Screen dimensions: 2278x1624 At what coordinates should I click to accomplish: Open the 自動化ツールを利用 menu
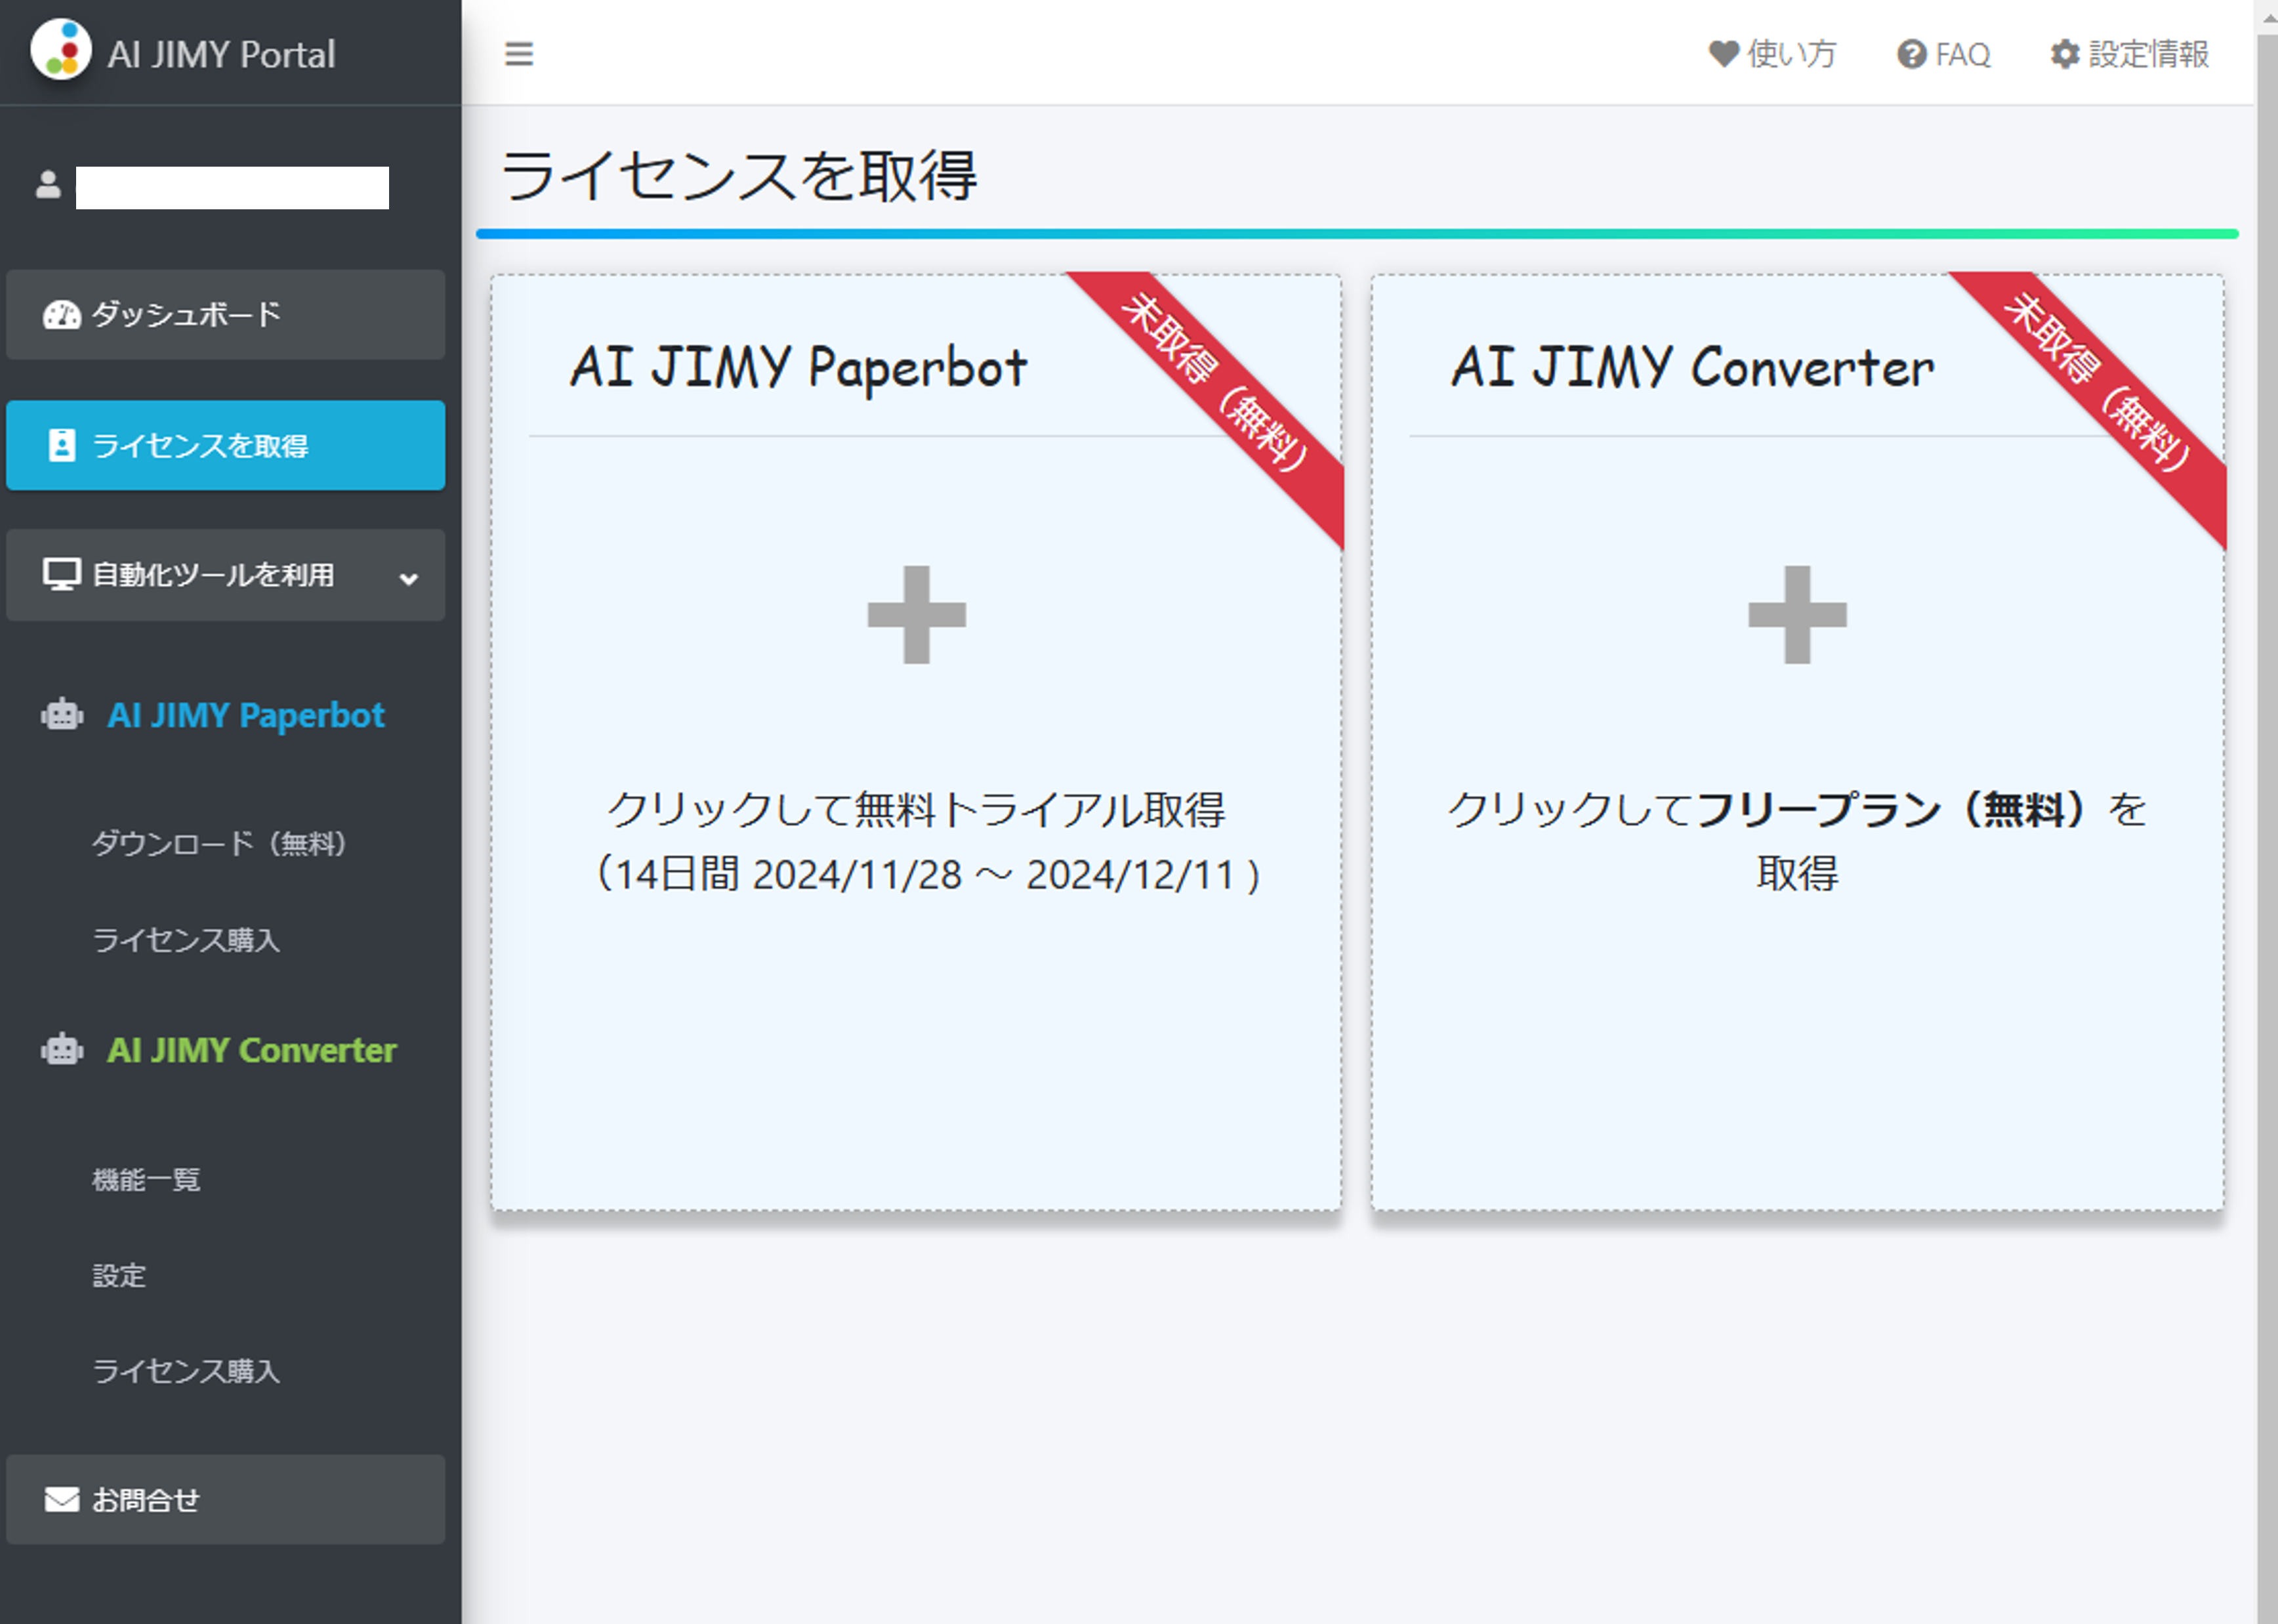click(x=226, y=575)
